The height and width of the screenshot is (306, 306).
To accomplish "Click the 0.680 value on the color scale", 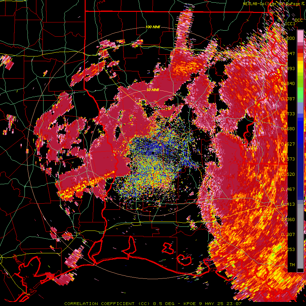I will pos(288,129).
